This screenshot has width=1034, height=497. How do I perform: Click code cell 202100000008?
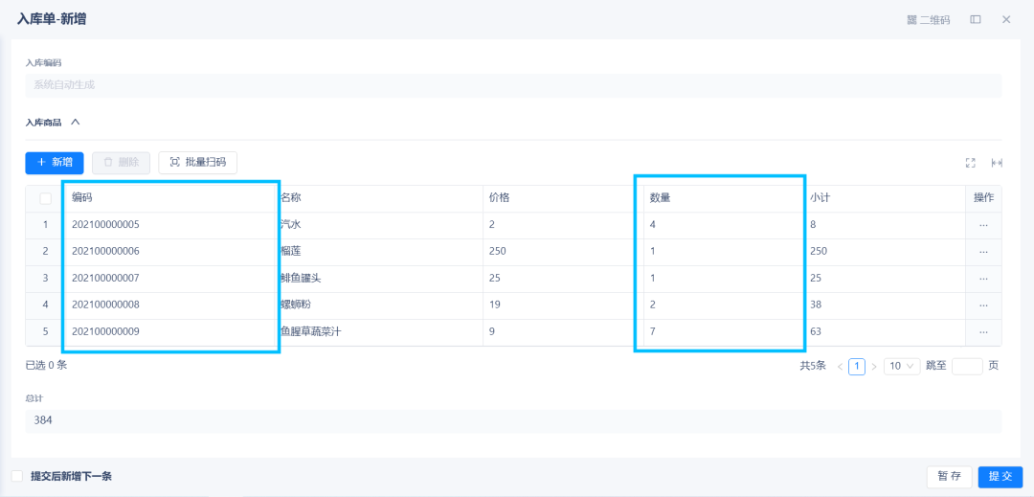(x=170, y=305)
